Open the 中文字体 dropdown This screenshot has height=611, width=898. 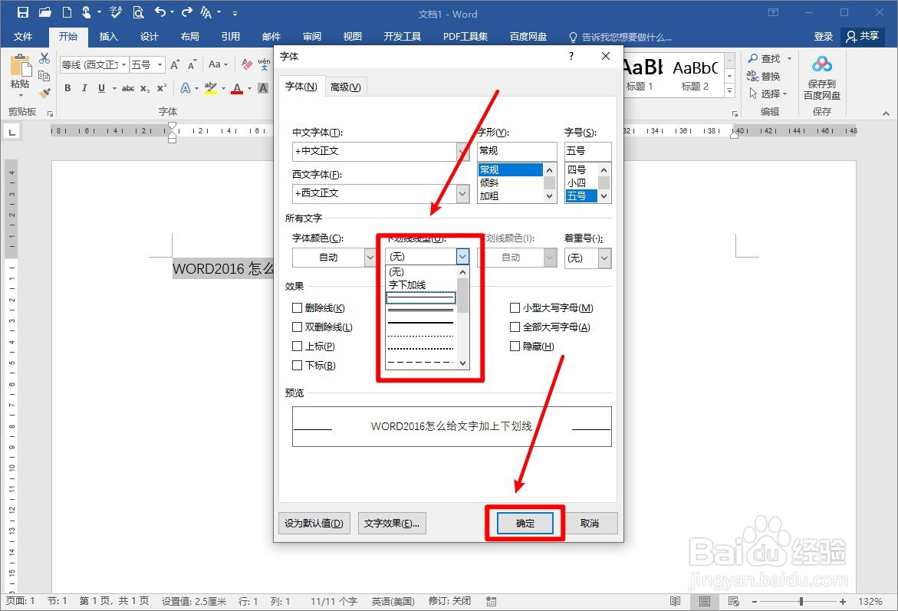click(462, 151)
